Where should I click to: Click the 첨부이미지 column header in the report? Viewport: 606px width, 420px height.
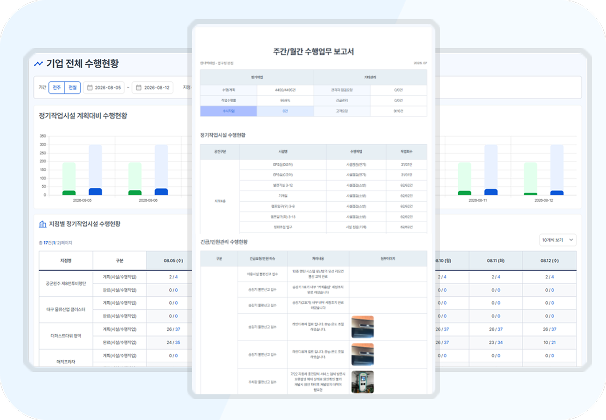(388, 258)
